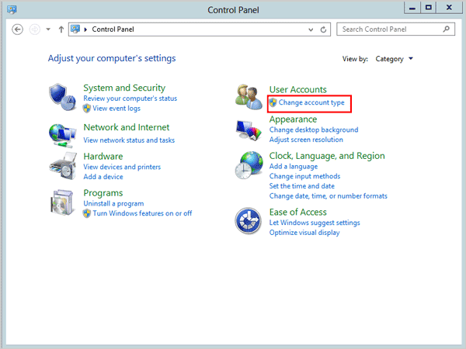The height and width of the screenshot is (349, 466).
Task: Open Turn Windows features on or off
Action: pos(142,213)
